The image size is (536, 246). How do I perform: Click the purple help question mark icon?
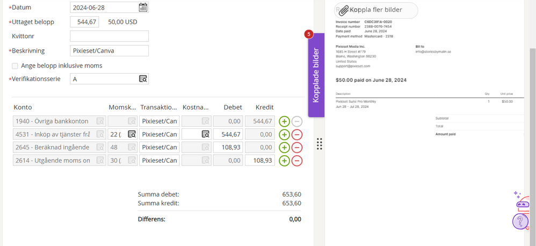coord(520,221)
